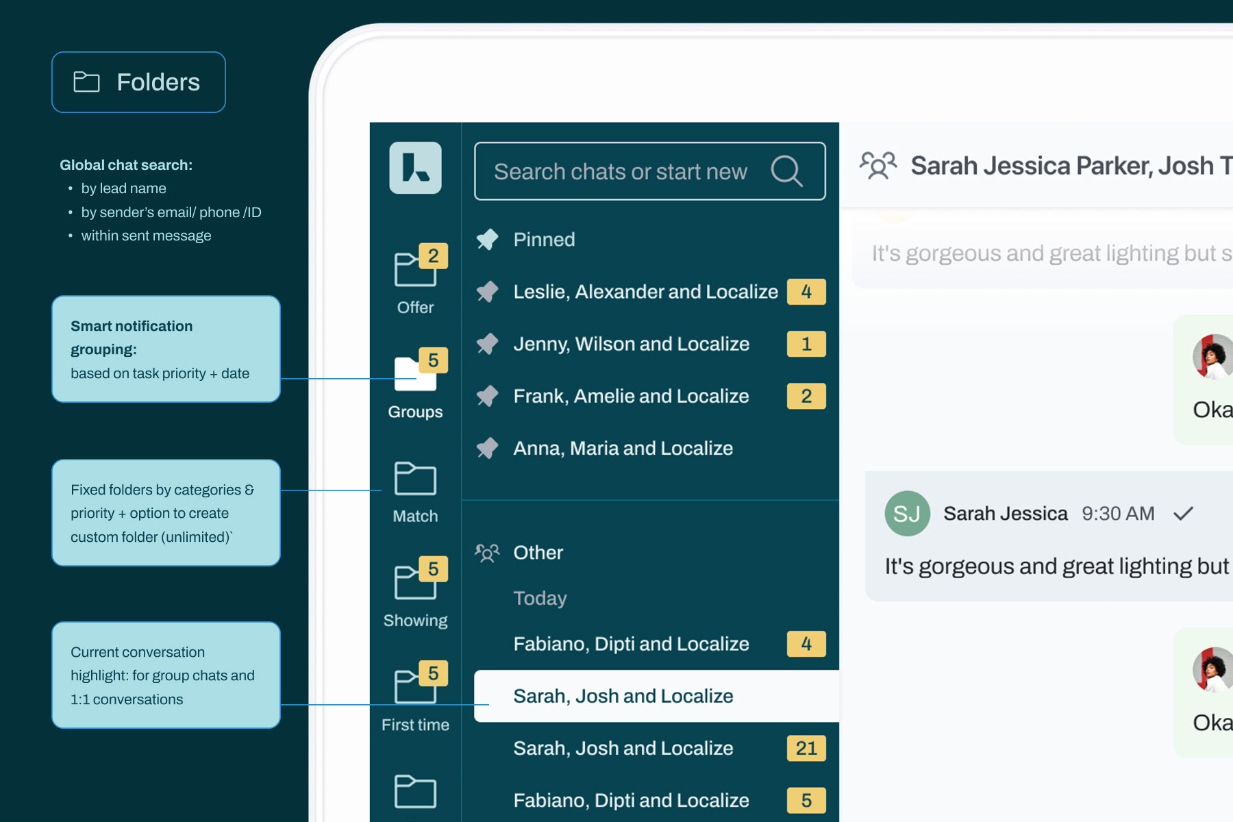Viewport: 1233px width, 822px height.
Task: Select highlighted Sarah, Josh and Localize chat
Action: pyautogui.click(x=656, y=696)
